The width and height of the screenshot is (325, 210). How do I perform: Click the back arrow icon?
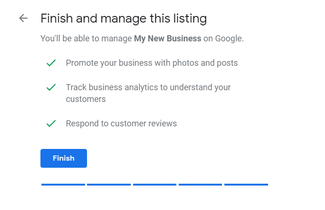(23, 18)
